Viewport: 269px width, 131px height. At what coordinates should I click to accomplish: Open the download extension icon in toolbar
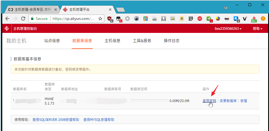(x=163, y=19)
